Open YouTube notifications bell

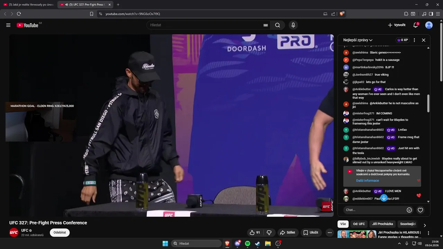click(416, 25)
